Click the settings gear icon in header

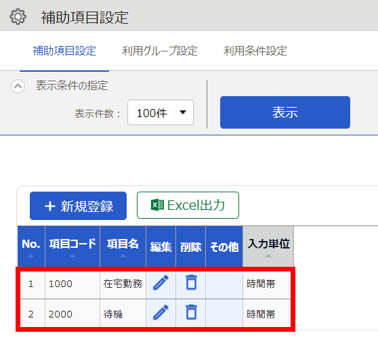[18, 17]
